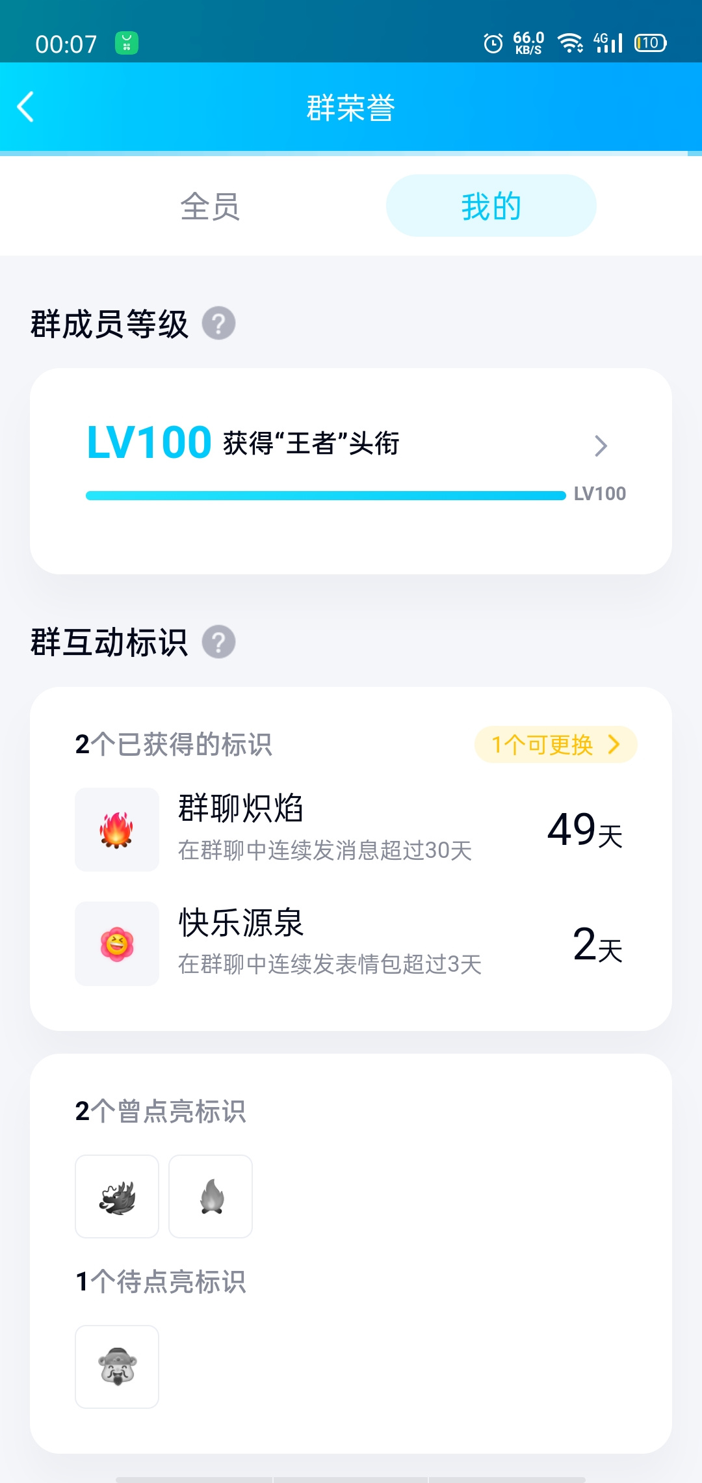
Task: Tap the battery indicator in status bar
Action: [651, 43]
